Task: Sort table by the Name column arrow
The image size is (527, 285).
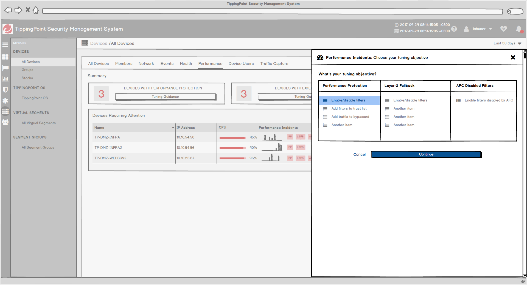Action: tap(173, 128)
